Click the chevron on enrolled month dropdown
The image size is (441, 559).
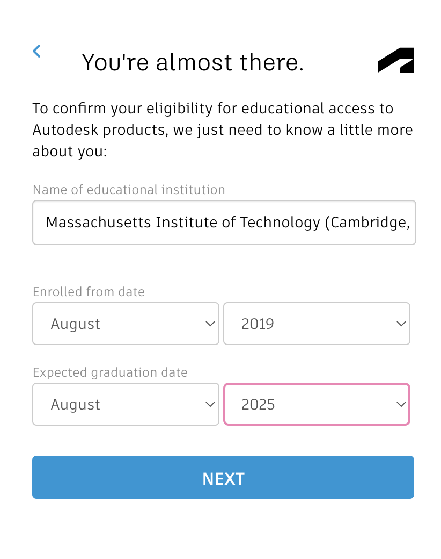tap(210, 324)
